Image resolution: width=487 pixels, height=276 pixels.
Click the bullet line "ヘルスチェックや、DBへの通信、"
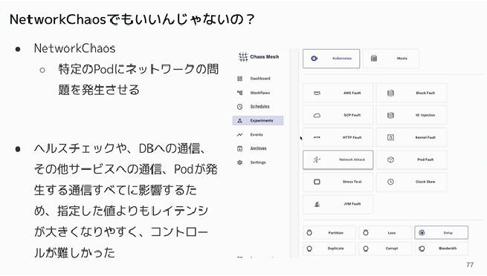coord(120,148)
